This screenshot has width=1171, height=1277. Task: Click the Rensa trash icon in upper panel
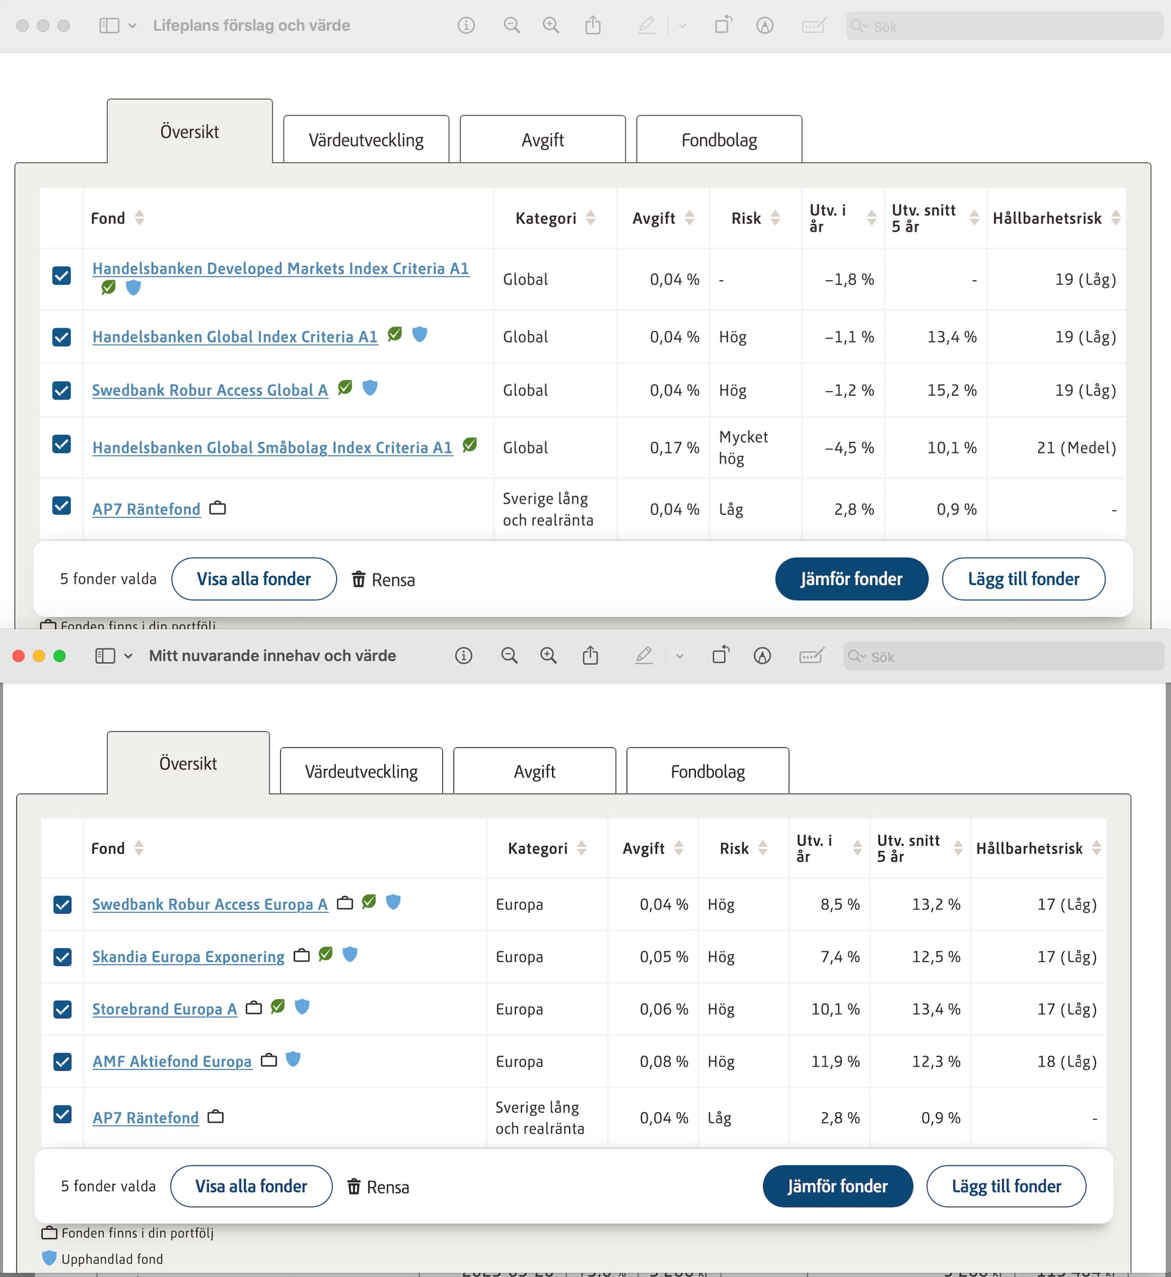click(x=359, y=579)
